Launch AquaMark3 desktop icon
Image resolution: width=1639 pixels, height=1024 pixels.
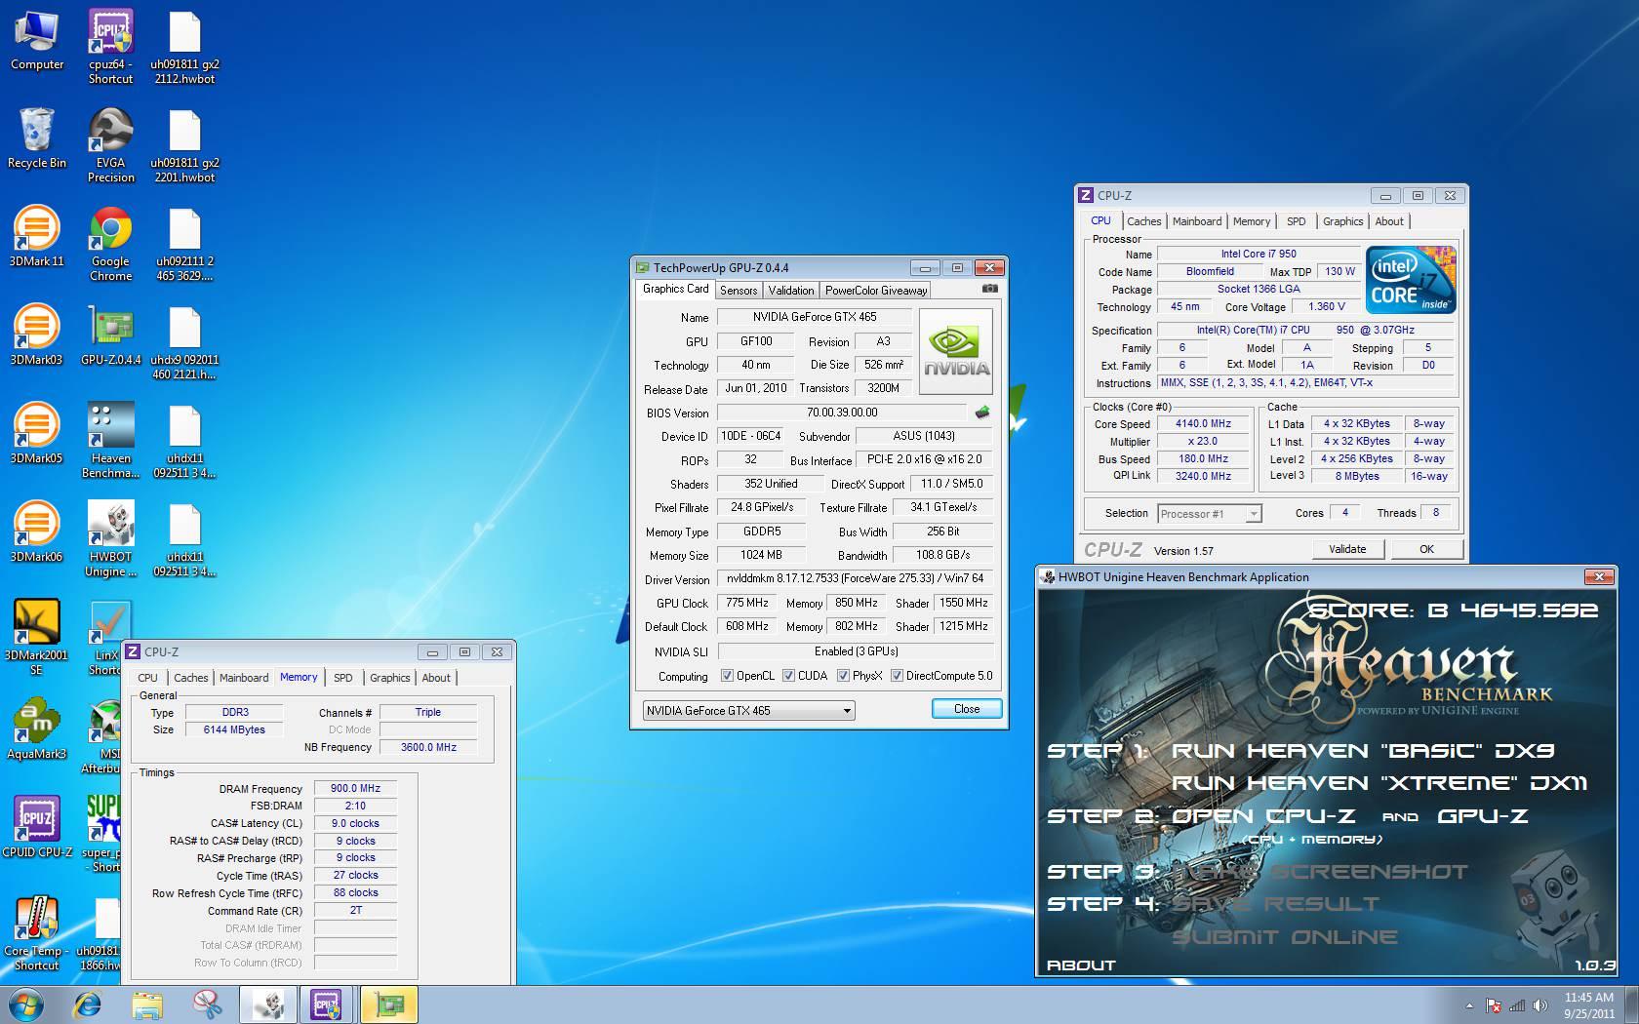37,729
